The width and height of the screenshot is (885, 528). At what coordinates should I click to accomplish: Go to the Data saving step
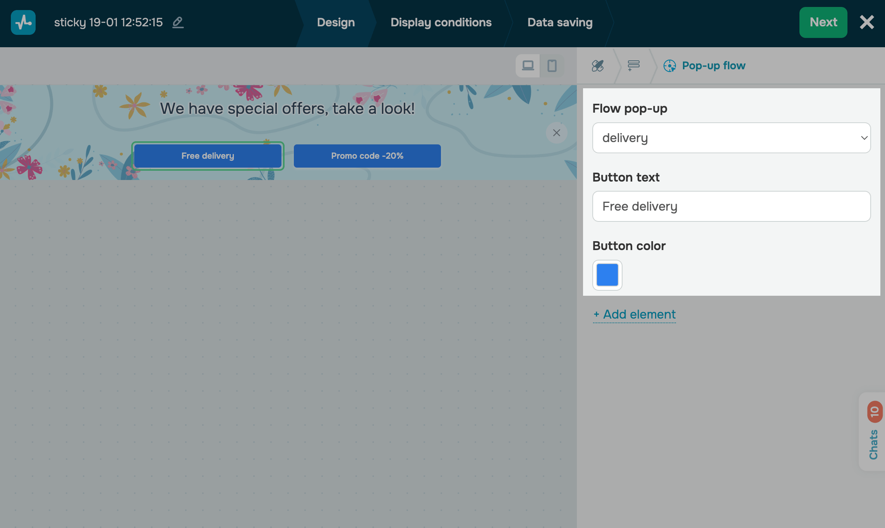(x=559, y=22)
